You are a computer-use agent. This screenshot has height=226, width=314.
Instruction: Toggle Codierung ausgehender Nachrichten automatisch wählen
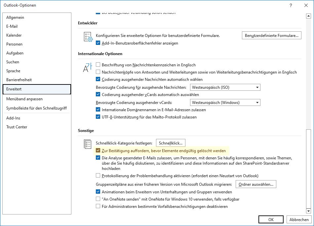coord(98,79)
